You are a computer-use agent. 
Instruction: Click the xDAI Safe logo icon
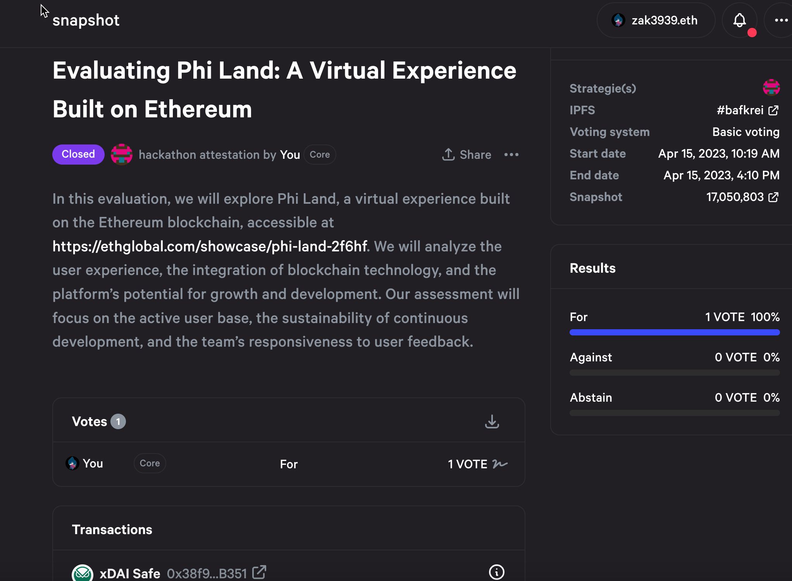(x=82, y=573)
